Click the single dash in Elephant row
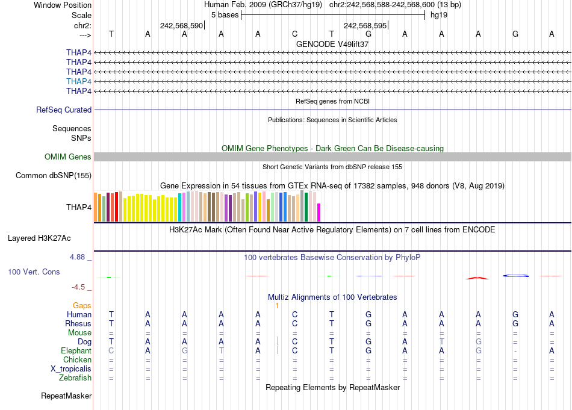 click(515, 351)
